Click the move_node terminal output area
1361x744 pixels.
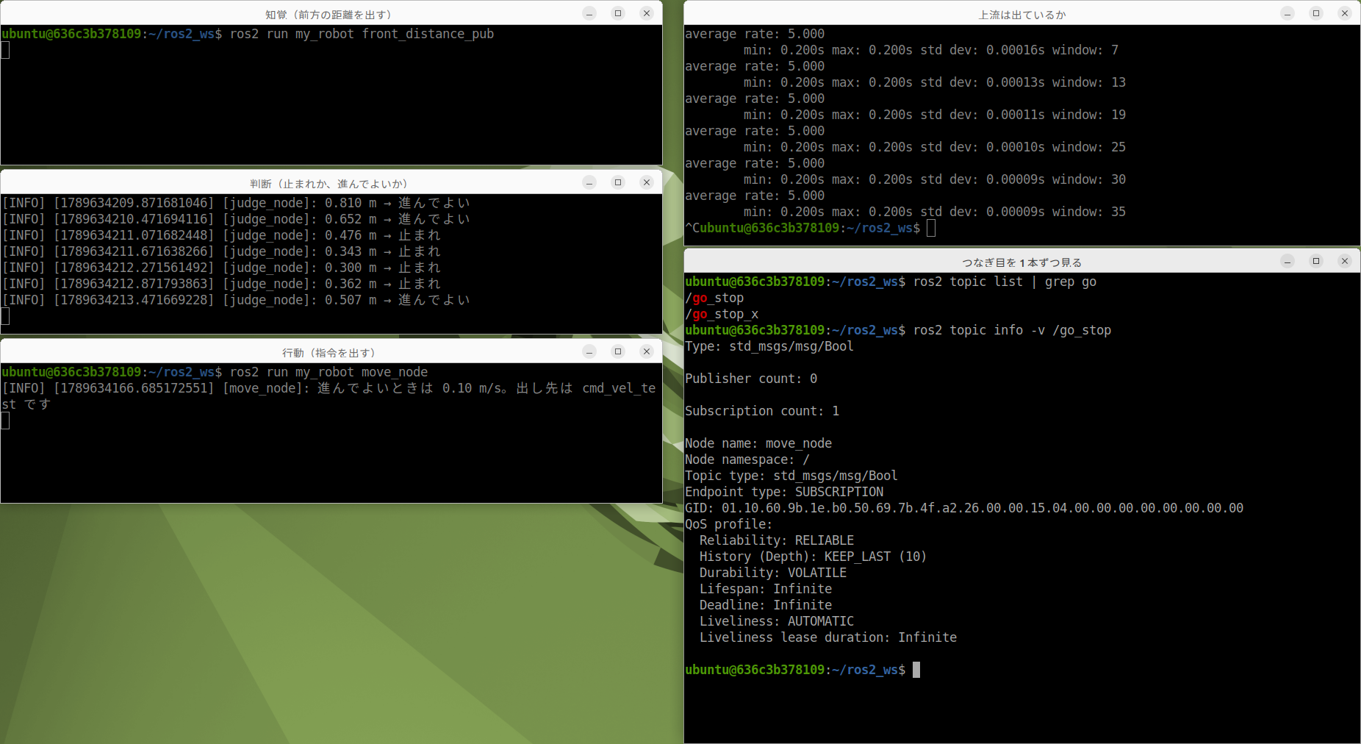tap(331, 433)
